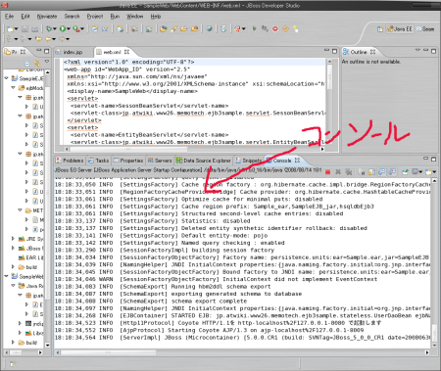Click Remove All Terminated Launches double-X icon
441x371 pixels.
348,171
